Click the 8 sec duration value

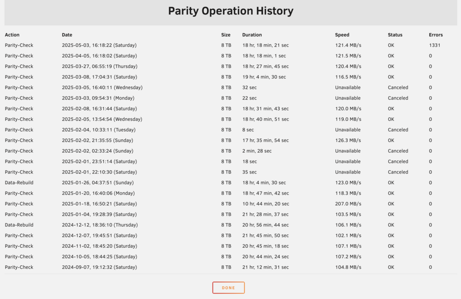(x=248, y=130)
